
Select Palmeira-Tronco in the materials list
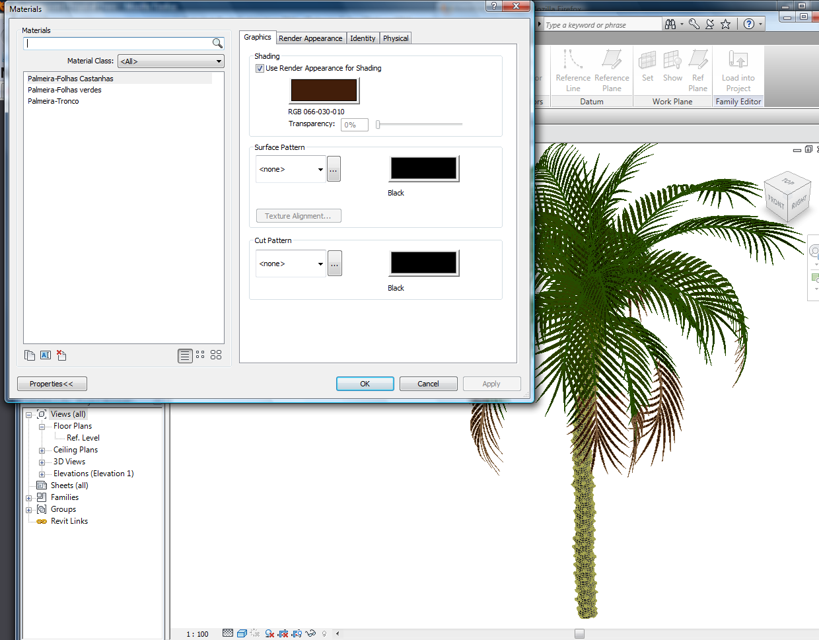tap(53, 101)
